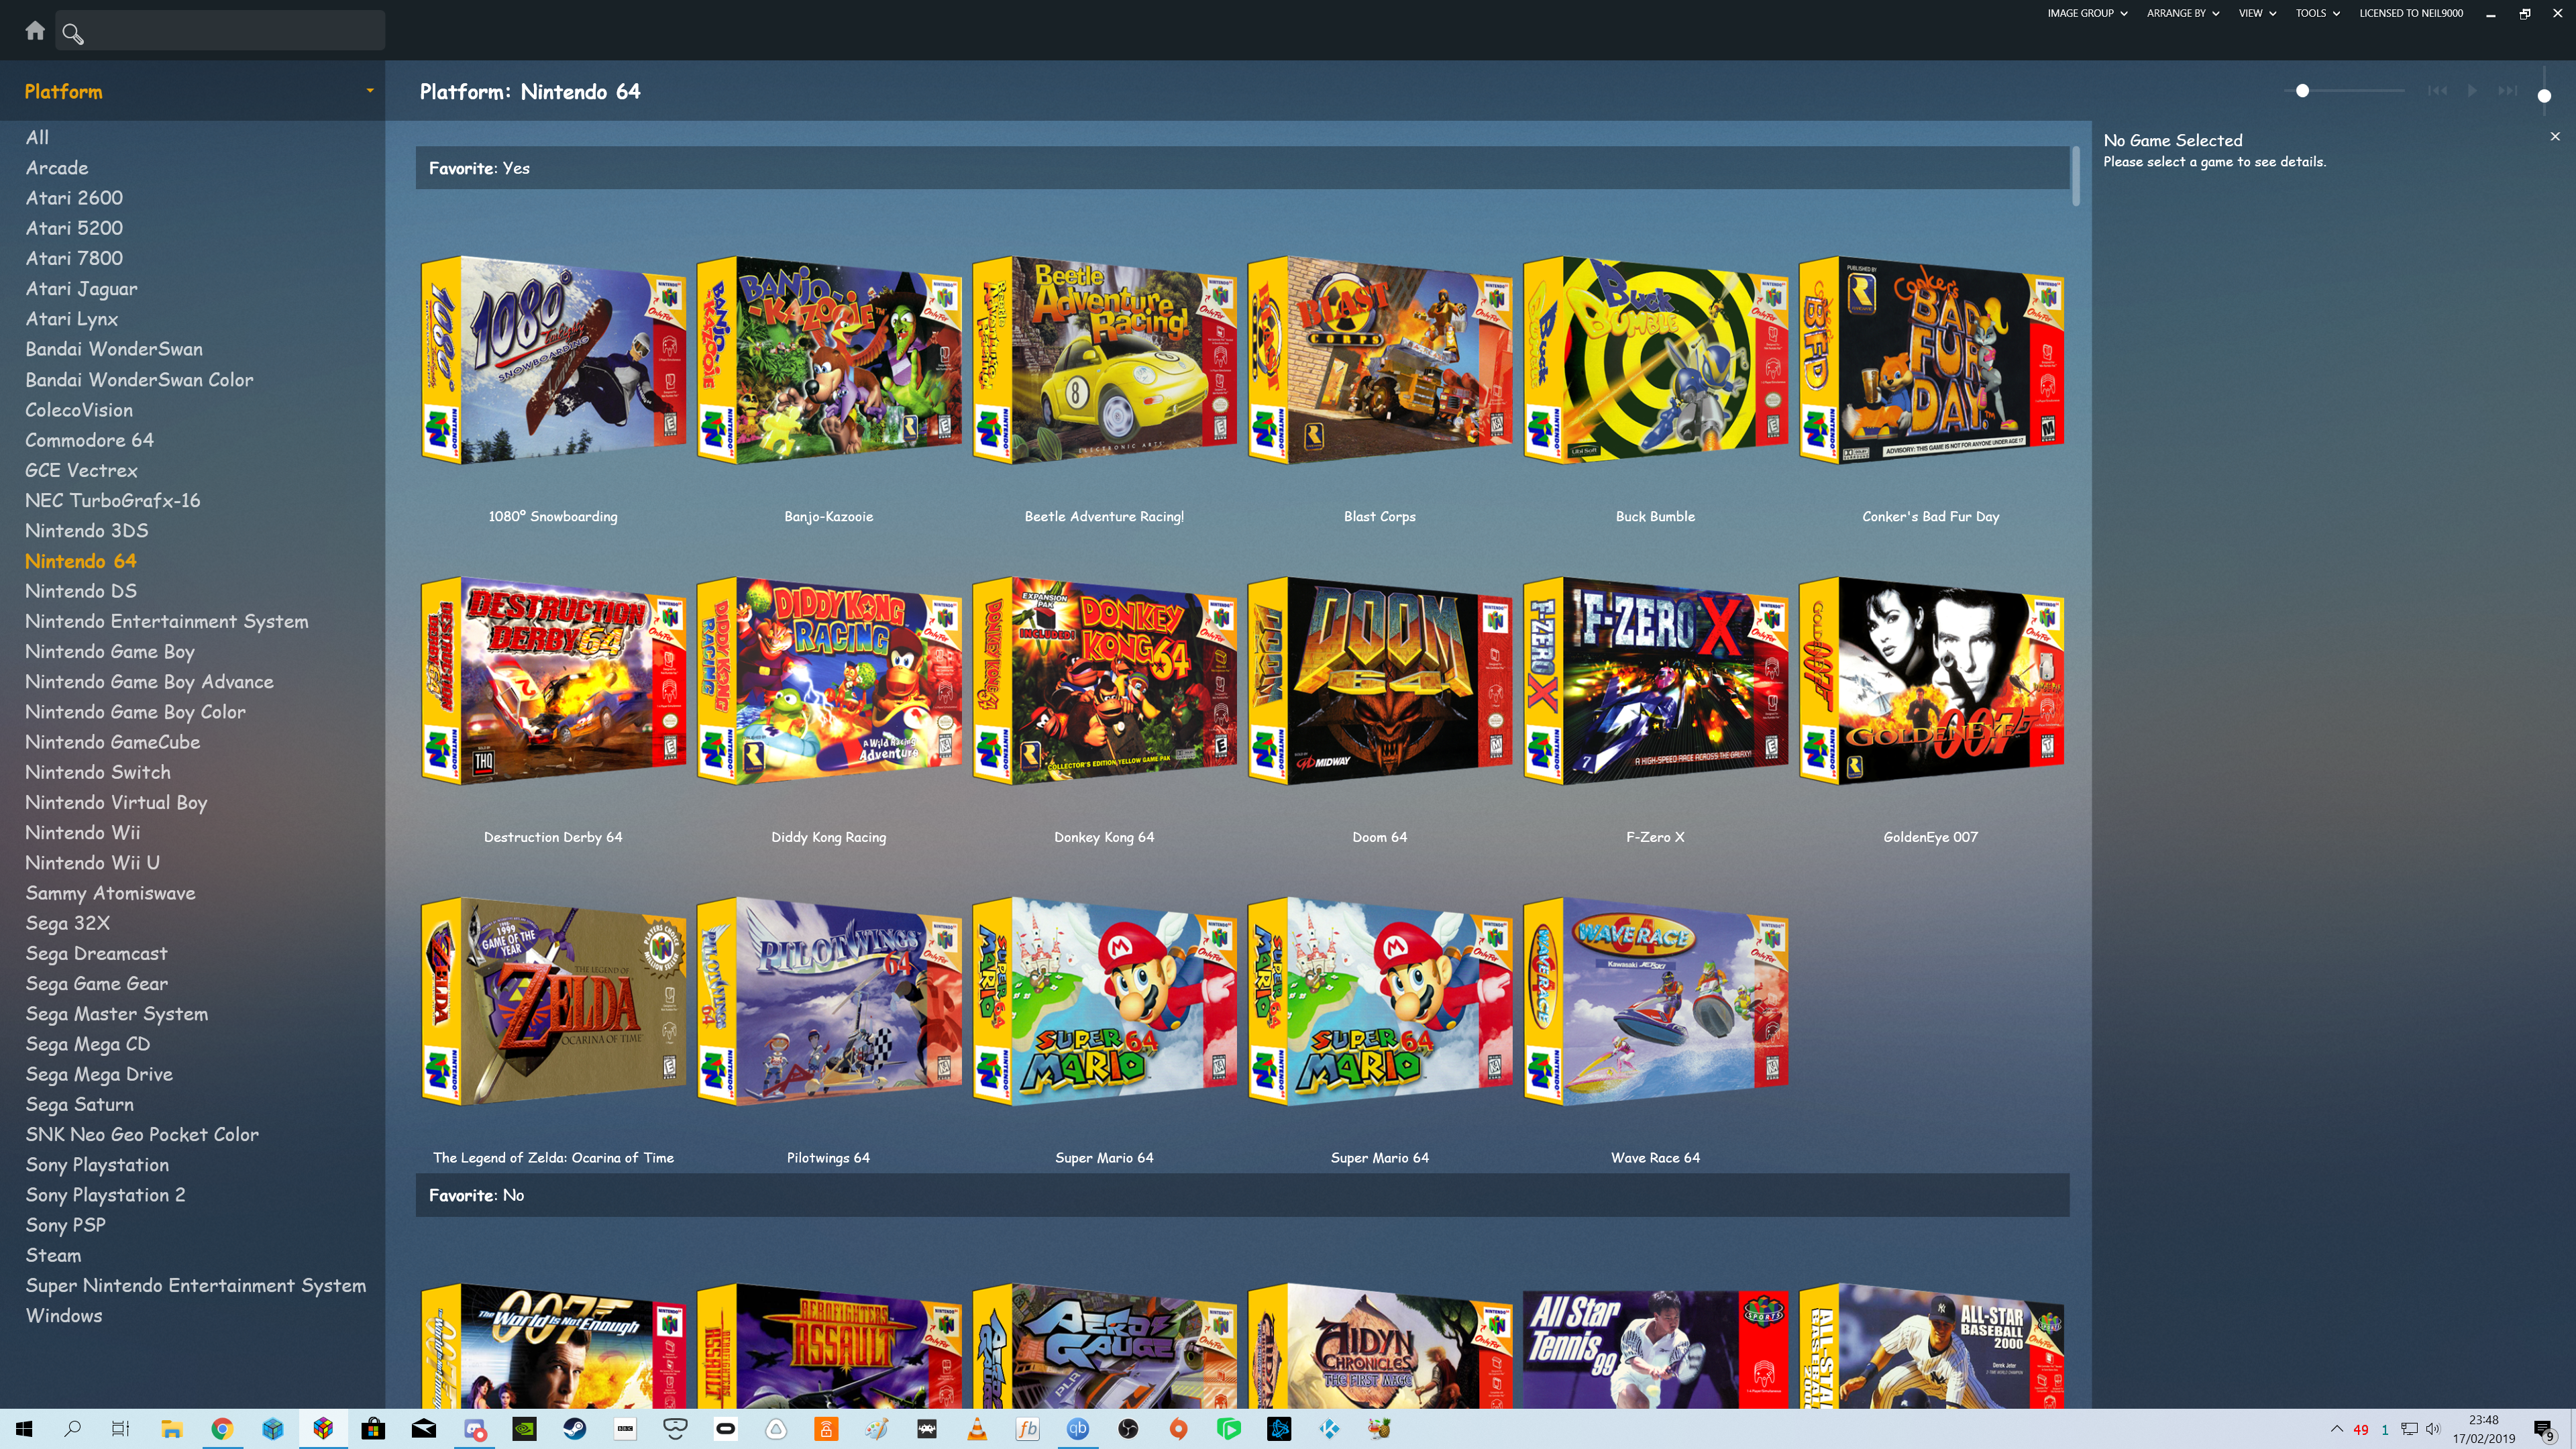Open the Tools menu
The image size is (2576, 1449).
click(x=2317, y=13)
